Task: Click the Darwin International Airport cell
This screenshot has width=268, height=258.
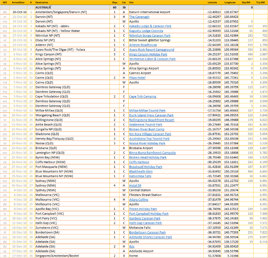Action: point(149,12)
